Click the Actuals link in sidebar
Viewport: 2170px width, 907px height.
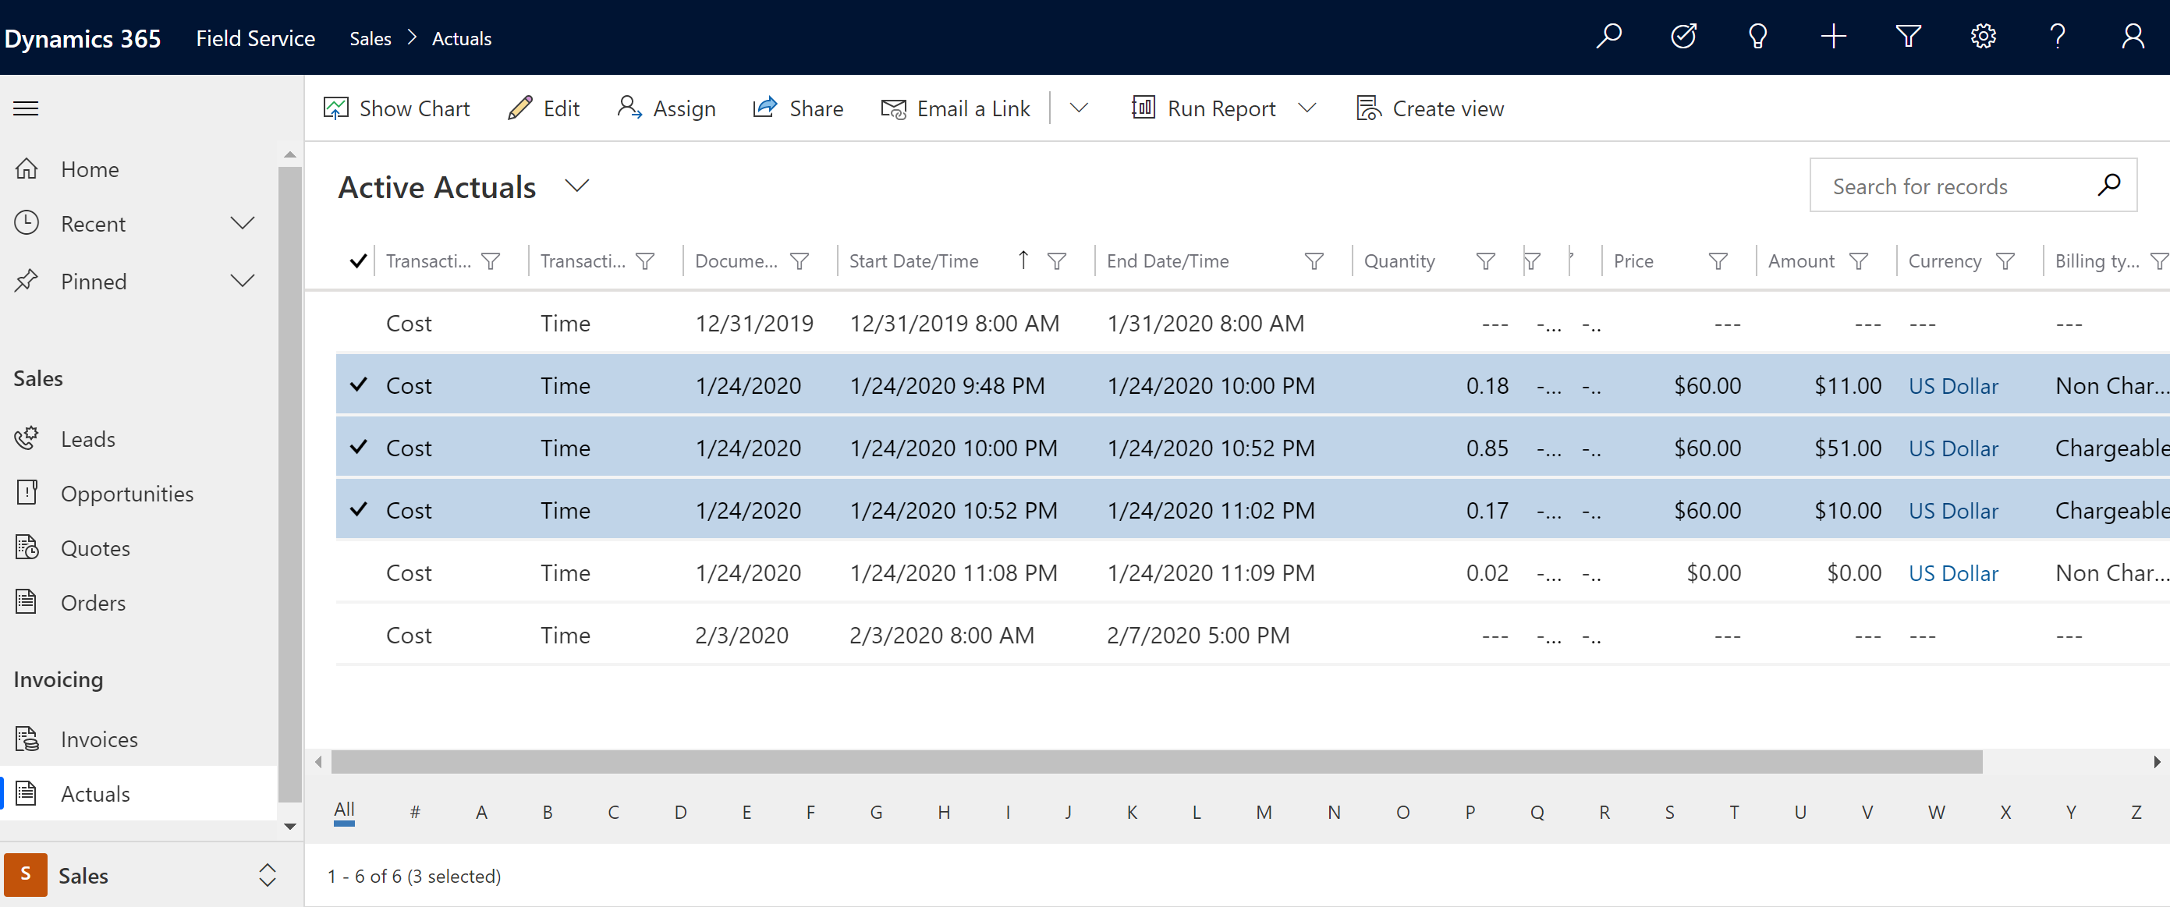pos(95,793)
